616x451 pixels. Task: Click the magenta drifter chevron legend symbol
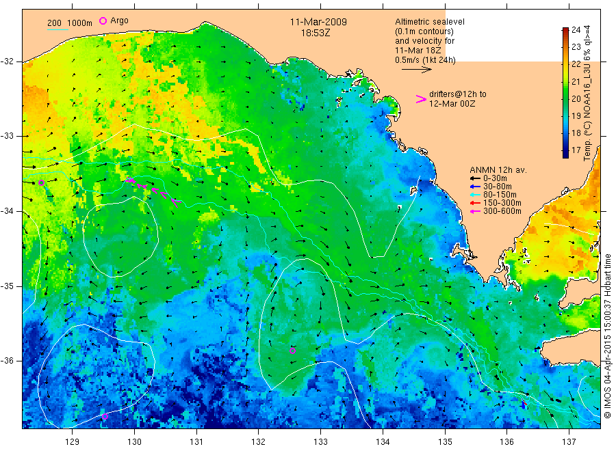tap(421, 99)
